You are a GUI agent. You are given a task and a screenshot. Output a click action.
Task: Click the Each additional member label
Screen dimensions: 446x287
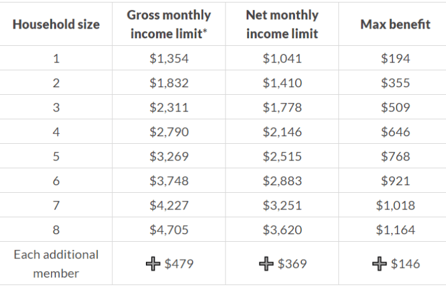(x=56, y=263)
